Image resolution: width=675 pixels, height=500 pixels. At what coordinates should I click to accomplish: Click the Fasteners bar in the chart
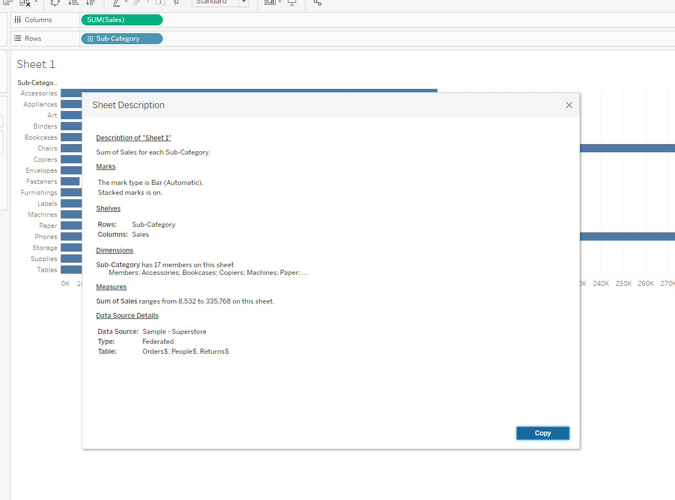70,182
